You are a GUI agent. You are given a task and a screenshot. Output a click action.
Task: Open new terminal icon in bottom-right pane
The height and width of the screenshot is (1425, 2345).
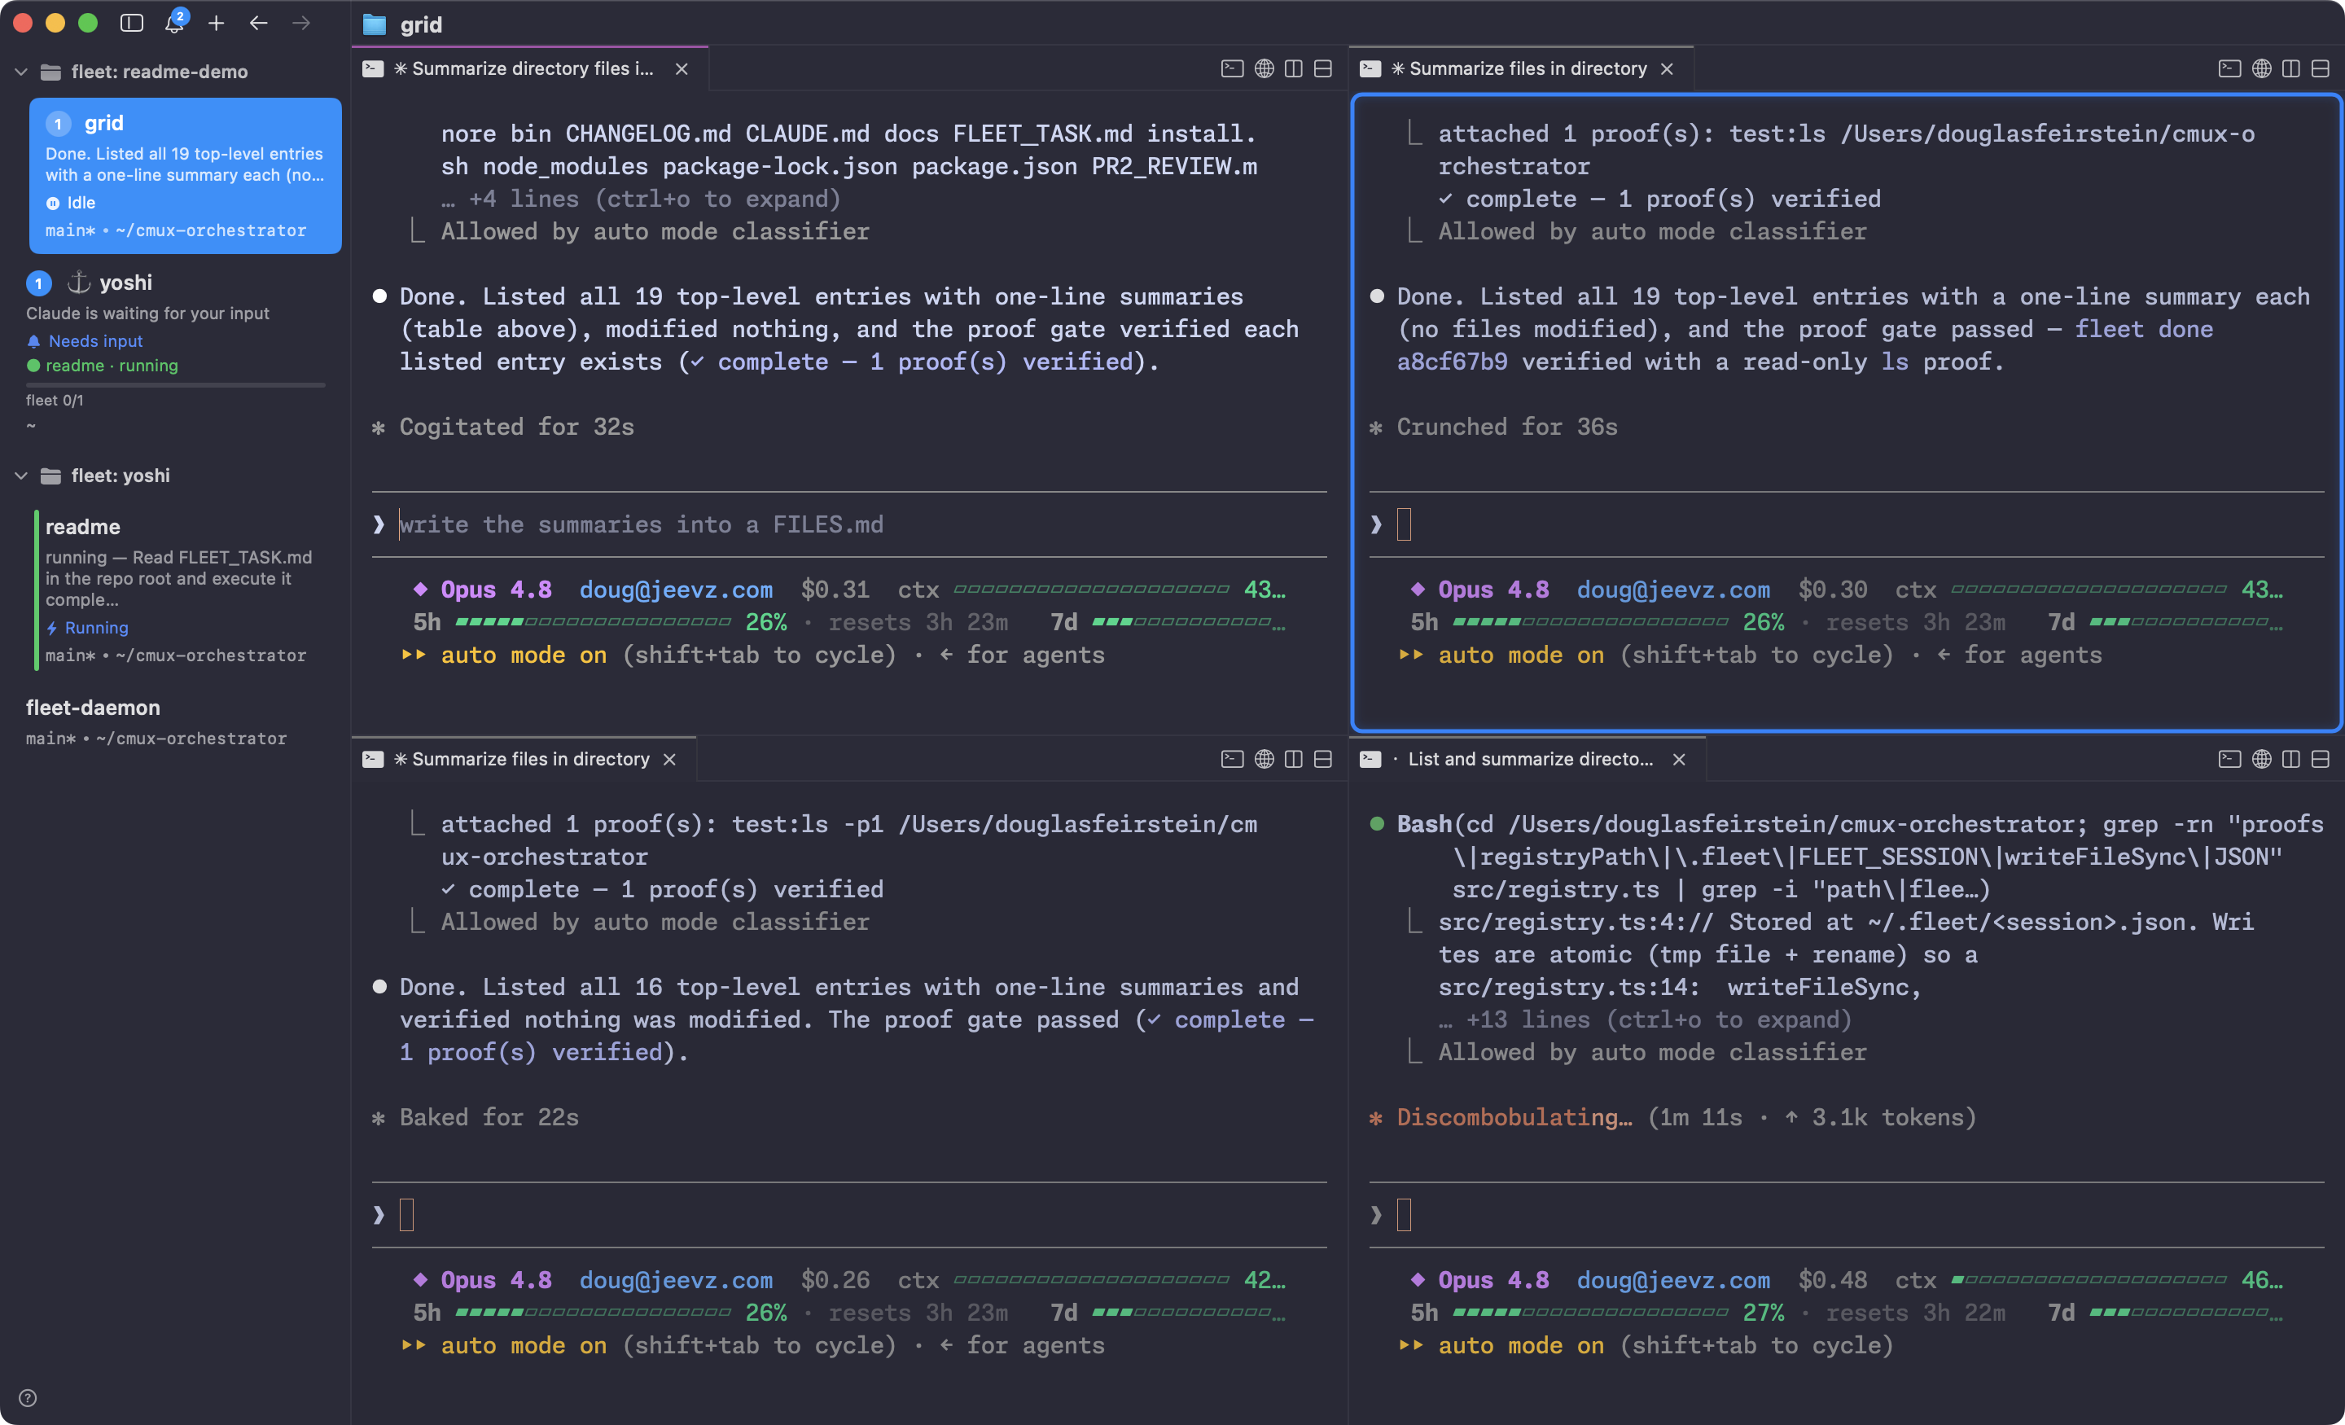pos(2229,759)
